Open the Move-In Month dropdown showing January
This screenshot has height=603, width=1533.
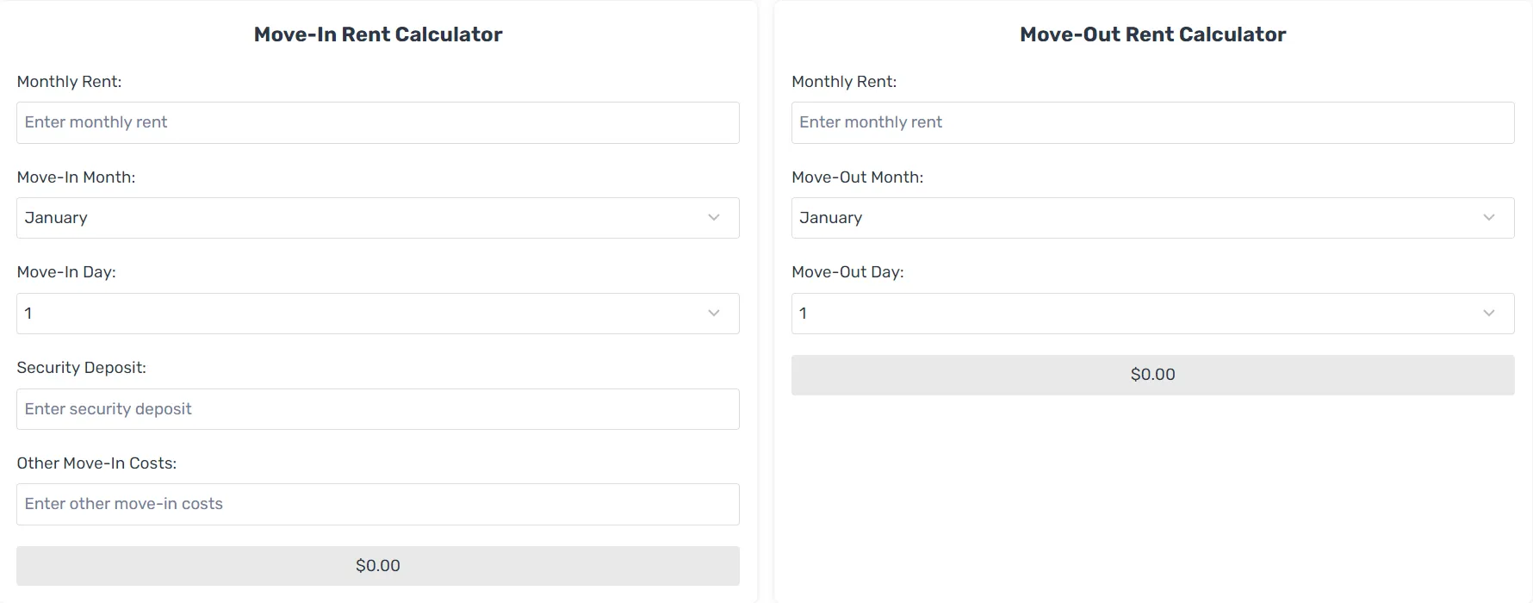tap(378, 218)
